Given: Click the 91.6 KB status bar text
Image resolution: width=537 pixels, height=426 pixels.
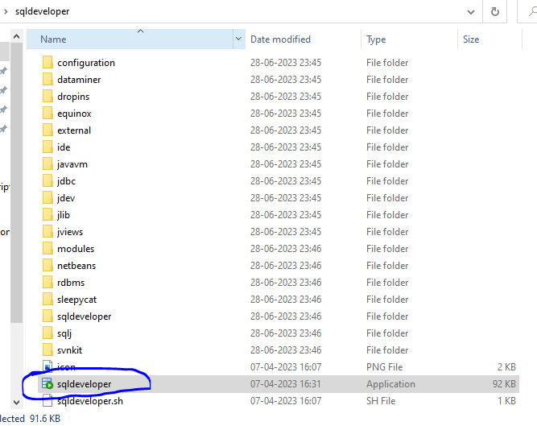Looking at the screenshot, I should pos(45,419).
